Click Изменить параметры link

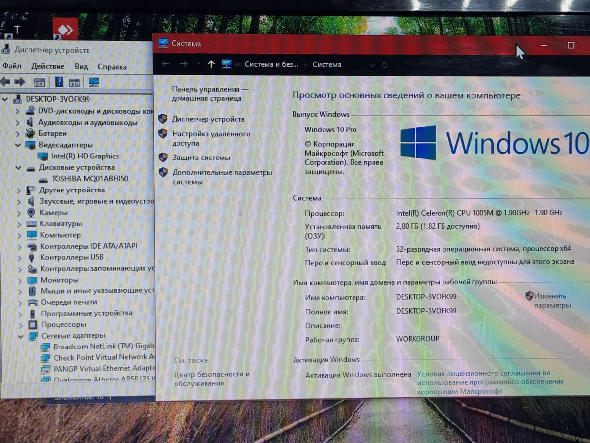550,296
